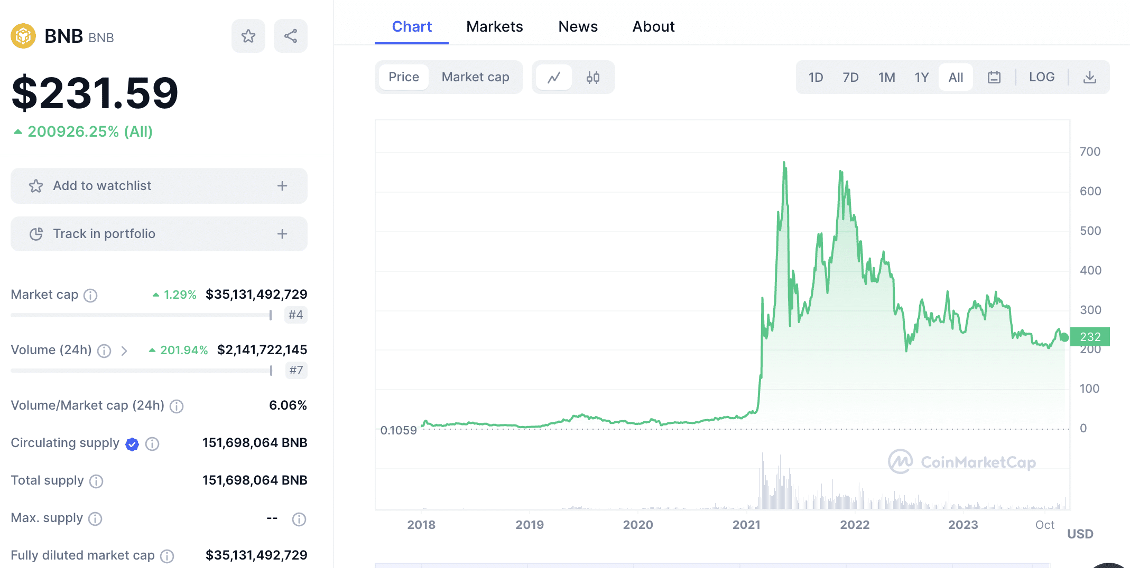
Task: Toggle LOG scale on chart
Action: [x=1042, y=77]
